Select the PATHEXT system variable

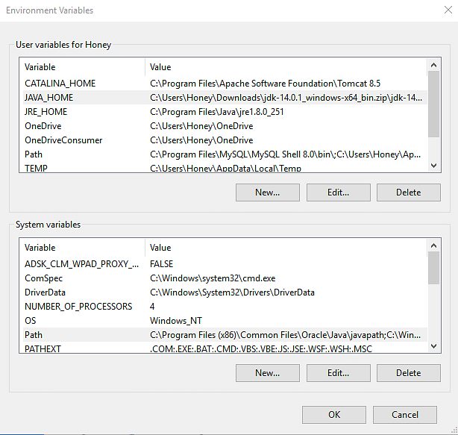point(225,348)
